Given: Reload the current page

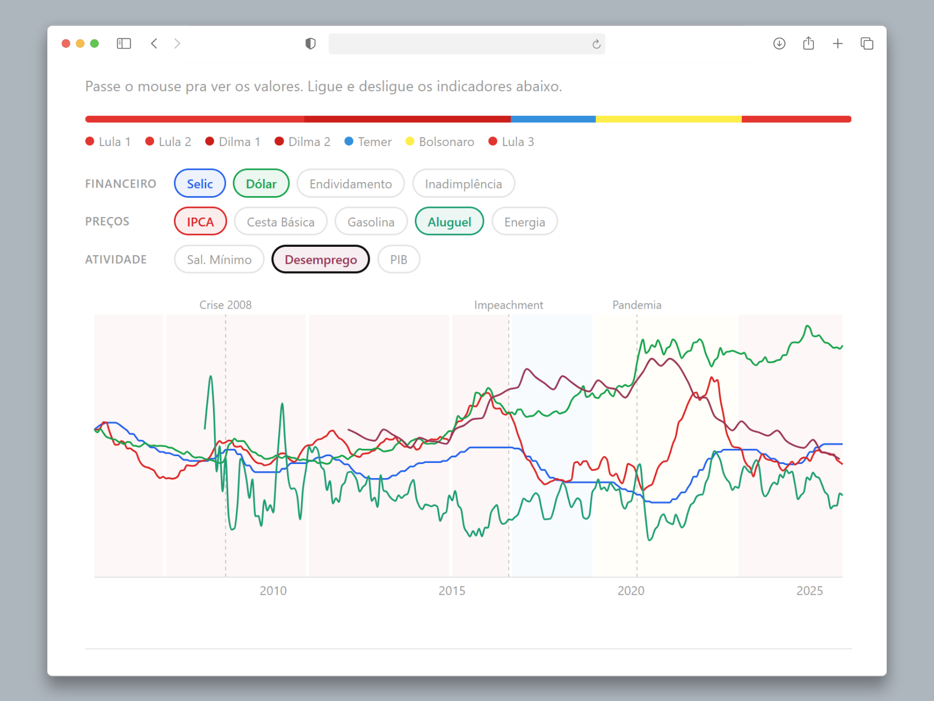Looking at the screenshot, I should coord(597,44).
